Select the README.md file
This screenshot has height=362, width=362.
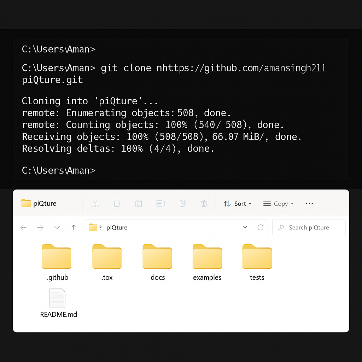tap(58, 303)
